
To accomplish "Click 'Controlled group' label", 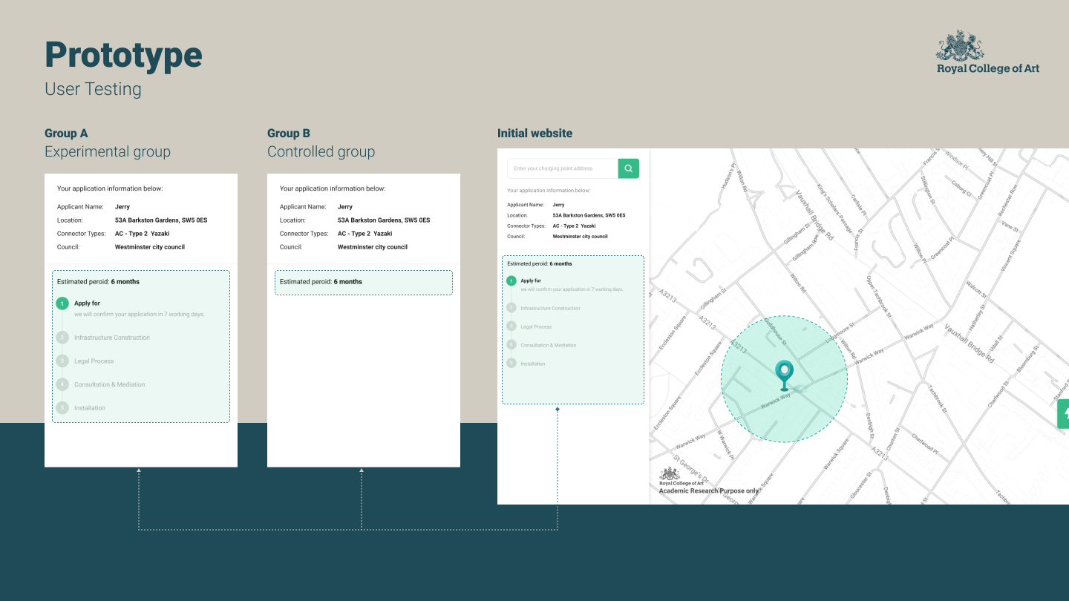I will click(321, 152).
